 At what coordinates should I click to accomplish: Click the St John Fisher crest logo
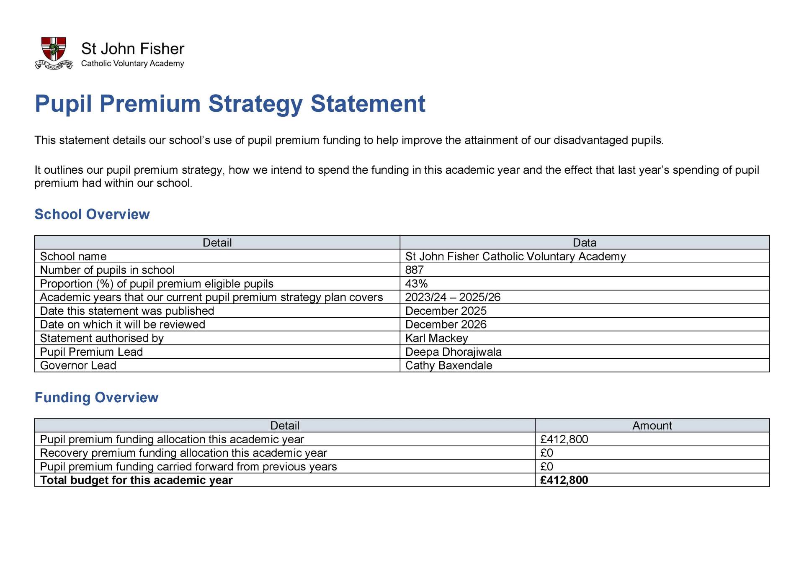point(54,53)
